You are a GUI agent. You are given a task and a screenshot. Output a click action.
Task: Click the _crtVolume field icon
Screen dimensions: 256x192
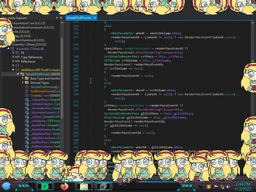tap(27, 121)
